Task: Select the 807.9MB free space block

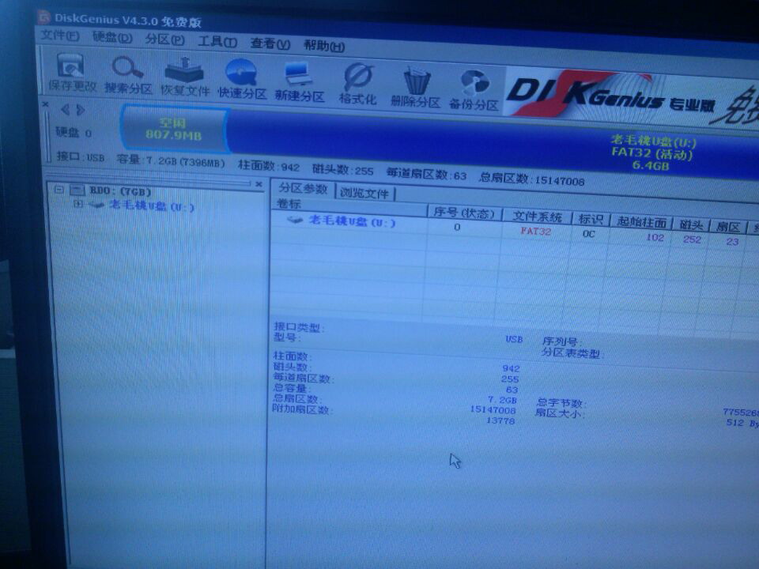Action: [x=174, y=130]
